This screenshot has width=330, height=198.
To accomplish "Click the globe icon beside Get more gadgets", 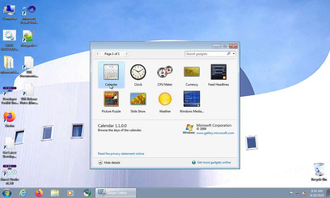I will pos(194,162).
